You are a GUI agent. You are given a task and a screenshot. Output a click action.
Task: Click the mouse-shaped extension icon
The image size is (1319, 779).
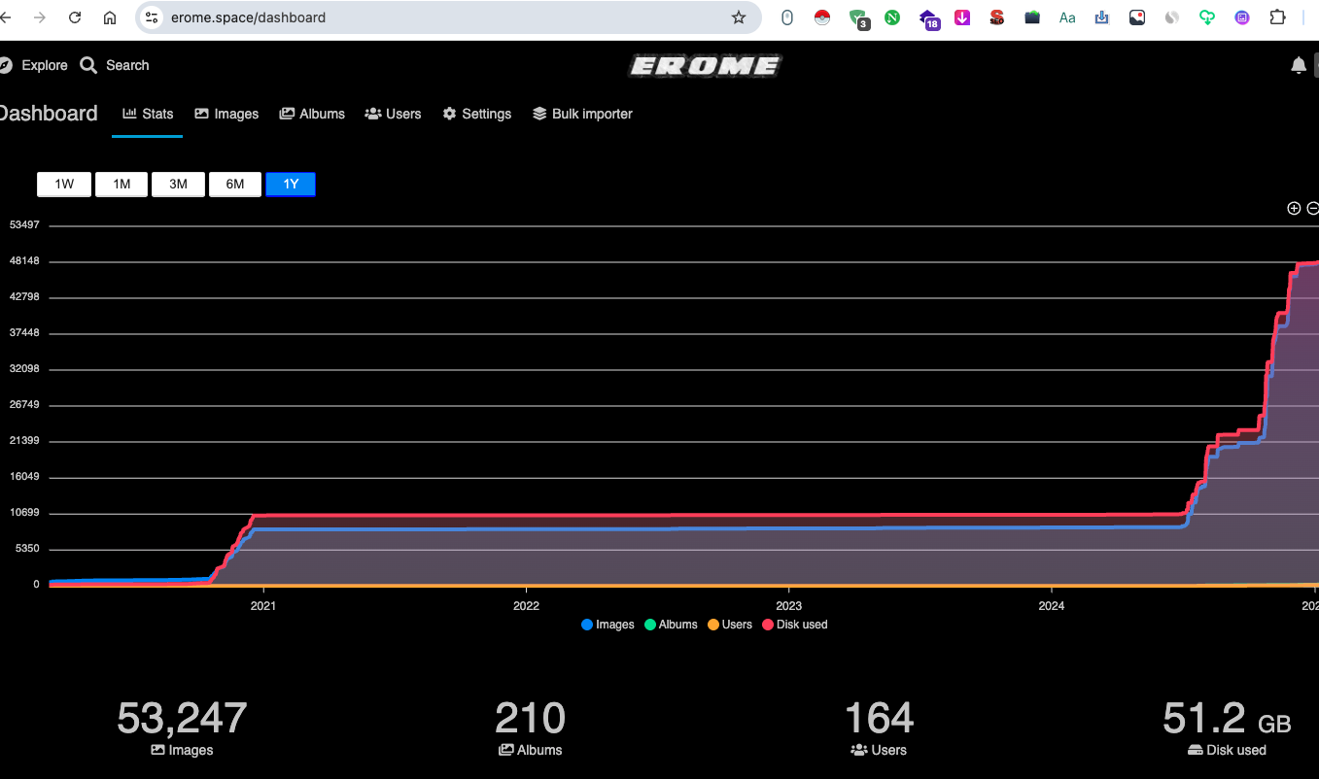787,17
